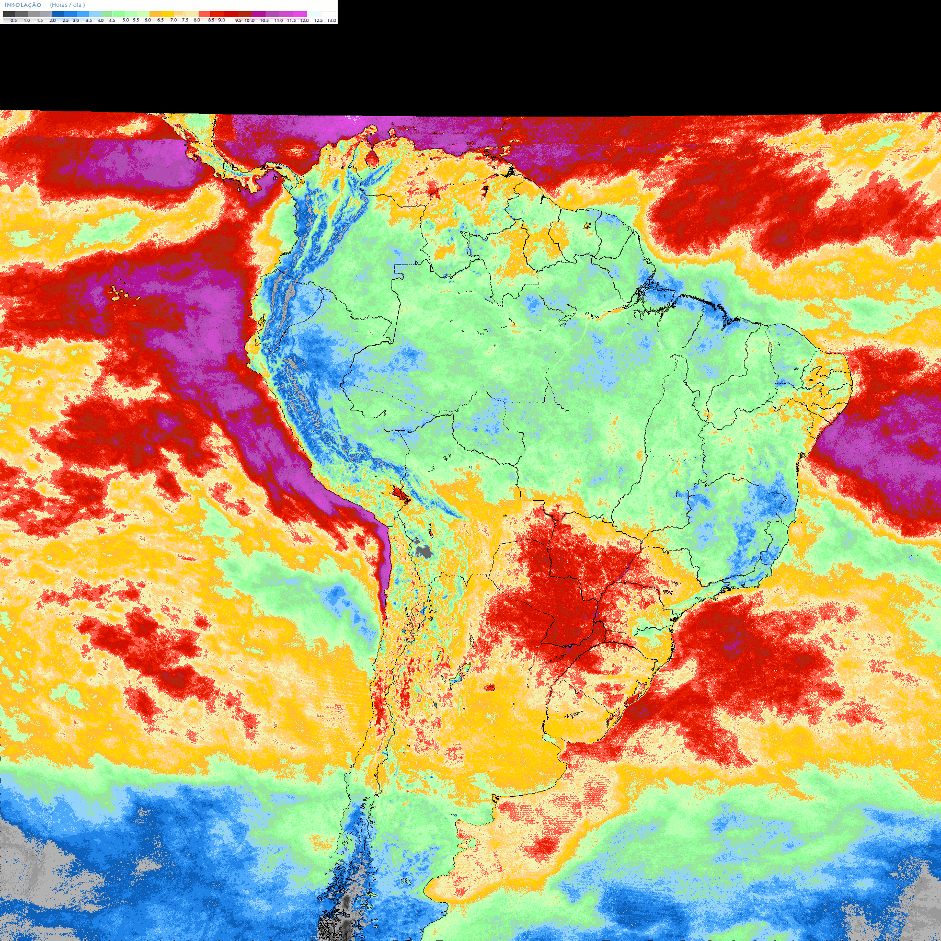Screen dimensions: 941x941
Task: Click the 13.0 legend value
Action: point(332,20)
